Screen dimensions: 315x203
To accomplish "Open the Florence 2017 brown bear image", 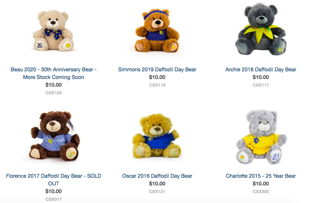I will pyautogui.click(x=54, y=136).
